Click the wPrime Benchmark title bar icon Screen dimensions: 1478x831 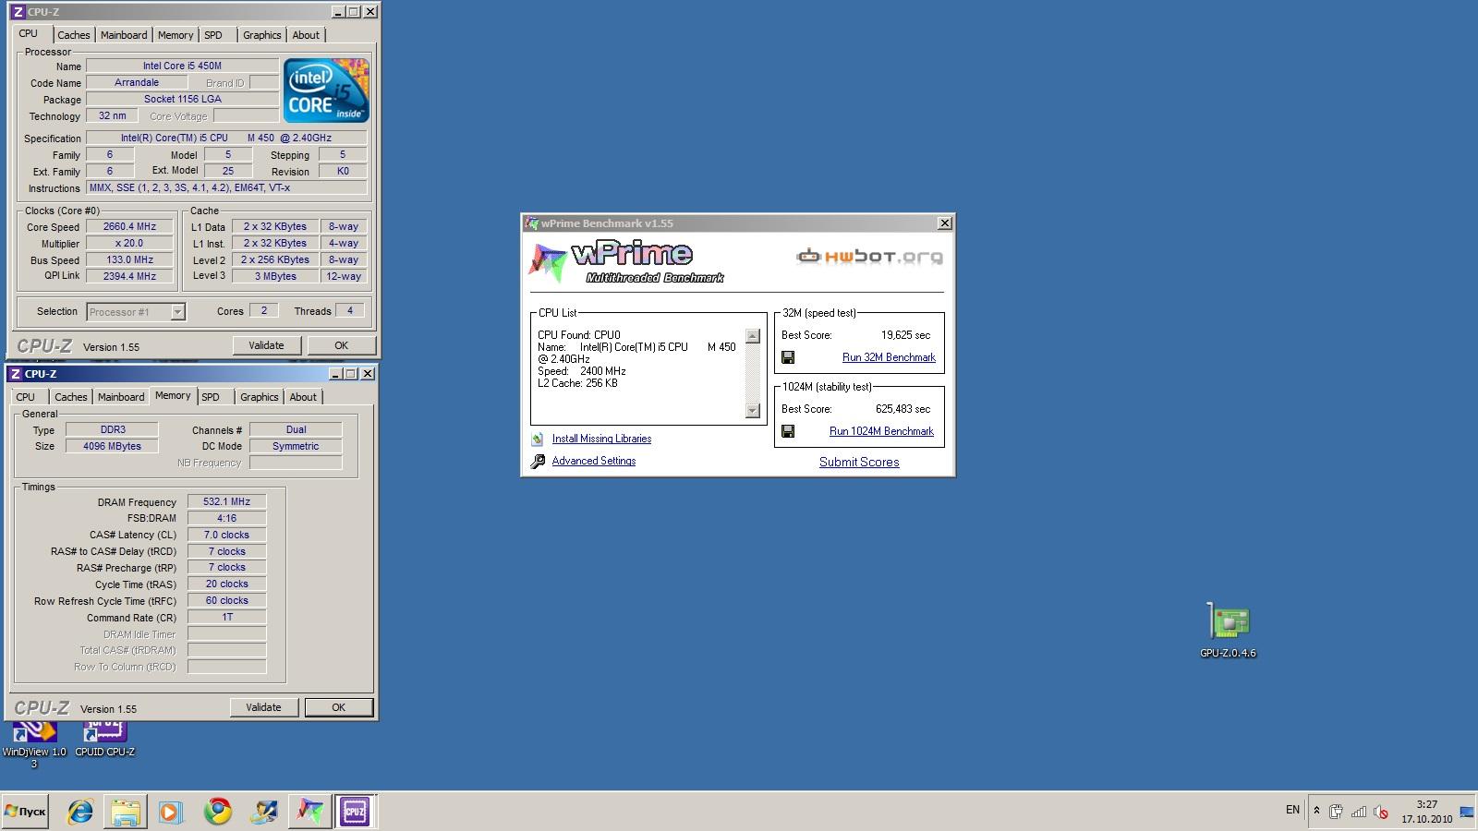(x=531, y=223)
